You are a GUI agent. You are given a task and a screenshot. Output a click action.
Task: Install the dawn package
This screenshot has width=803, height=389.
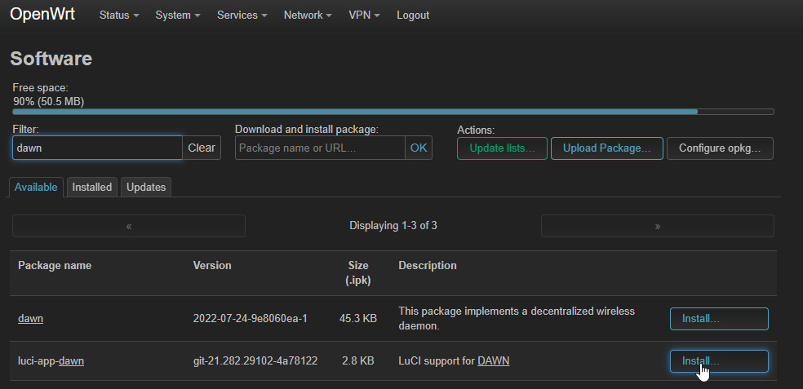click(x=719, y=319)
